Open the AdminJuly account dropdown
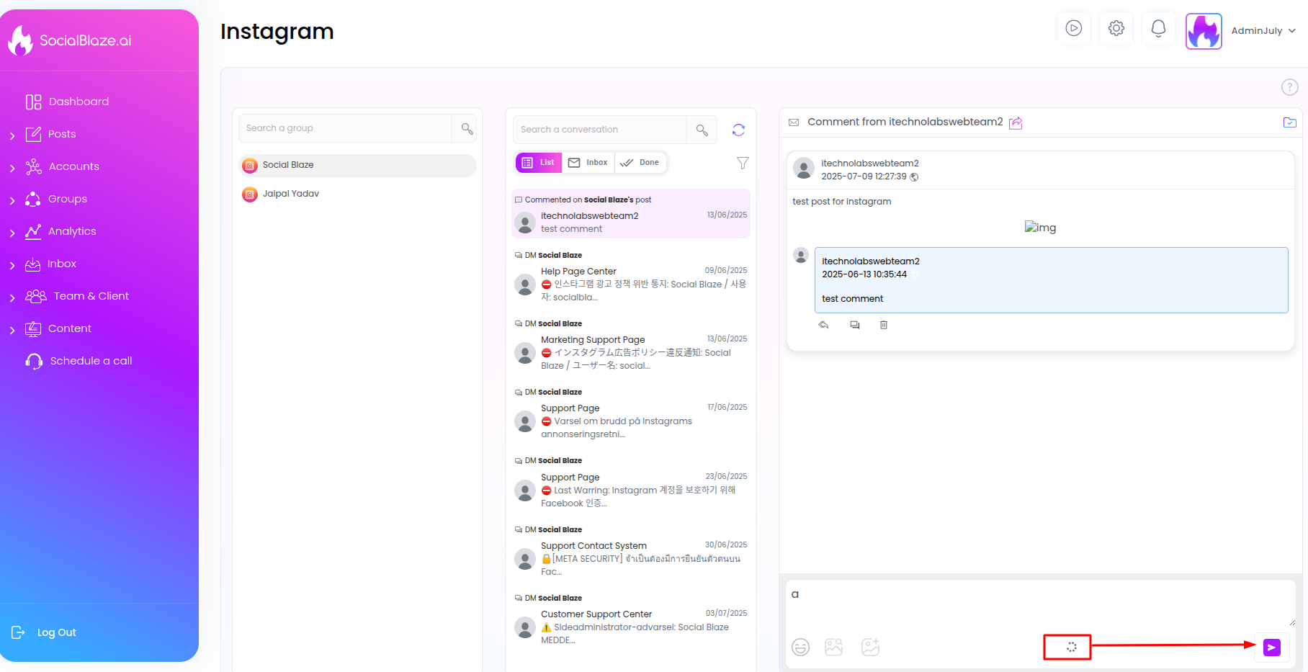 pos(1263,31)
